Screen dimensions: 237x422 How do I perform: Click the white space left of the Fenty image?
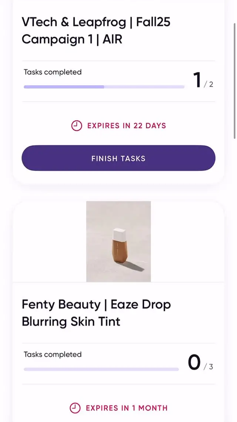click(50, 241)
